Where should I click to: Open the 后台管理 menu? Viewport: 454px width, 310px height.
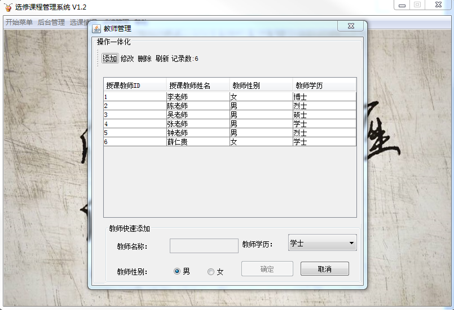click(x=51, y=23)
